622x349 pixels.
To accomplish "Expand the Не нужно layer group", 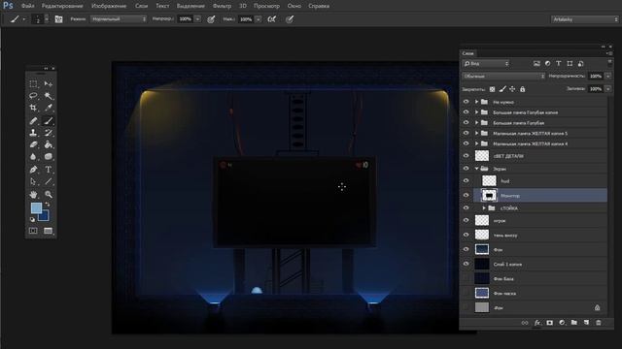I will (x=477, y=102).
